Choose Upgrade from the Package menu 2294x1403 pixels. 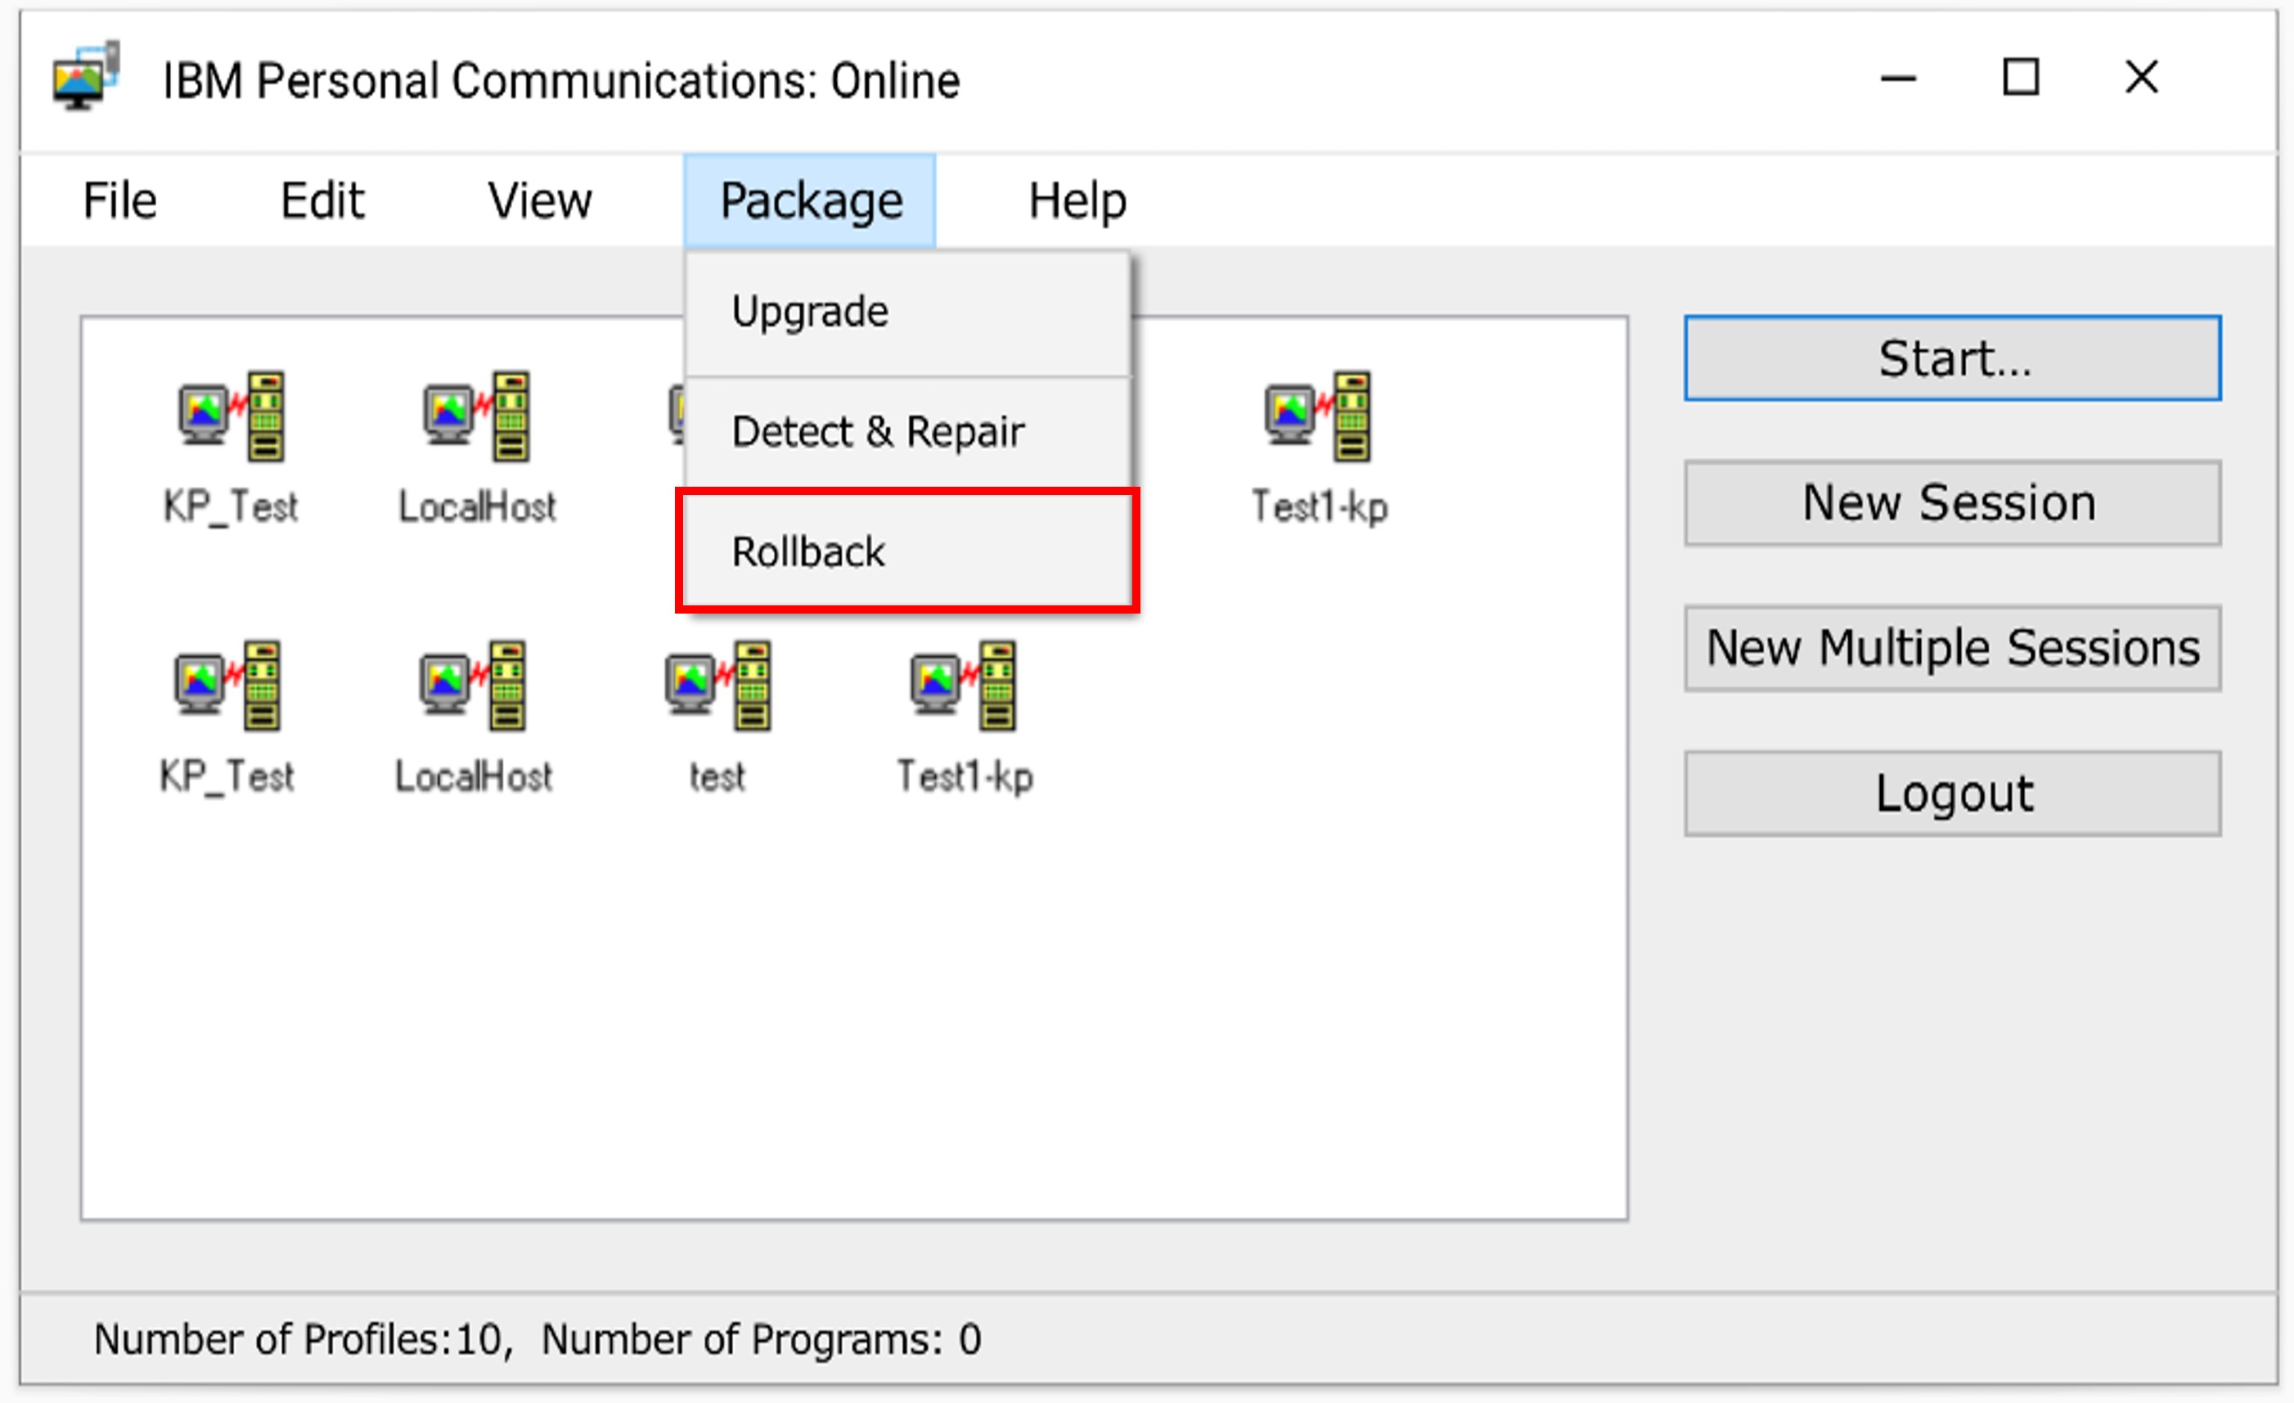[x=810, y=312]
